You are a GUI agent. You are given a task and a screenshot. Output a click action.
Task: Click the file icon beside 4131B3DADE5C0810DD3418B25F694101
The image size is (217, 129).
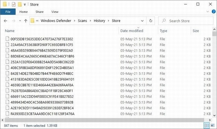pyautogui.click(x=7, y=79)
